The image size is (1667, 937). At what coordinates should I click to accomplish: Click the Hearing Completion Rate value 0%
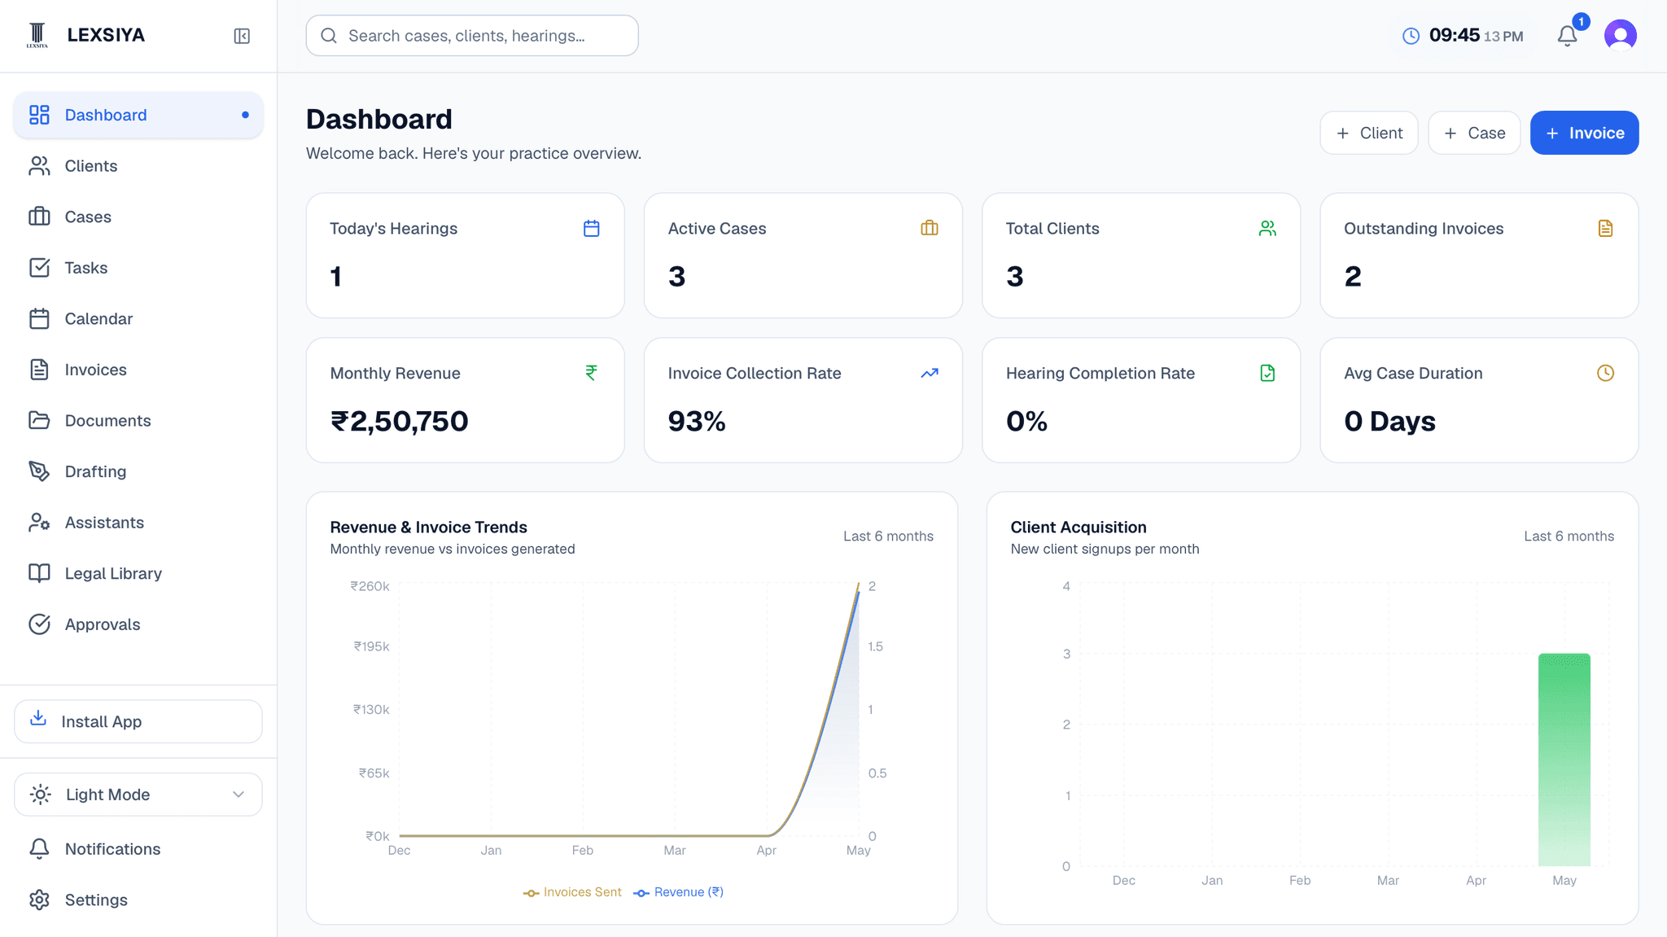coord(1026,421)
